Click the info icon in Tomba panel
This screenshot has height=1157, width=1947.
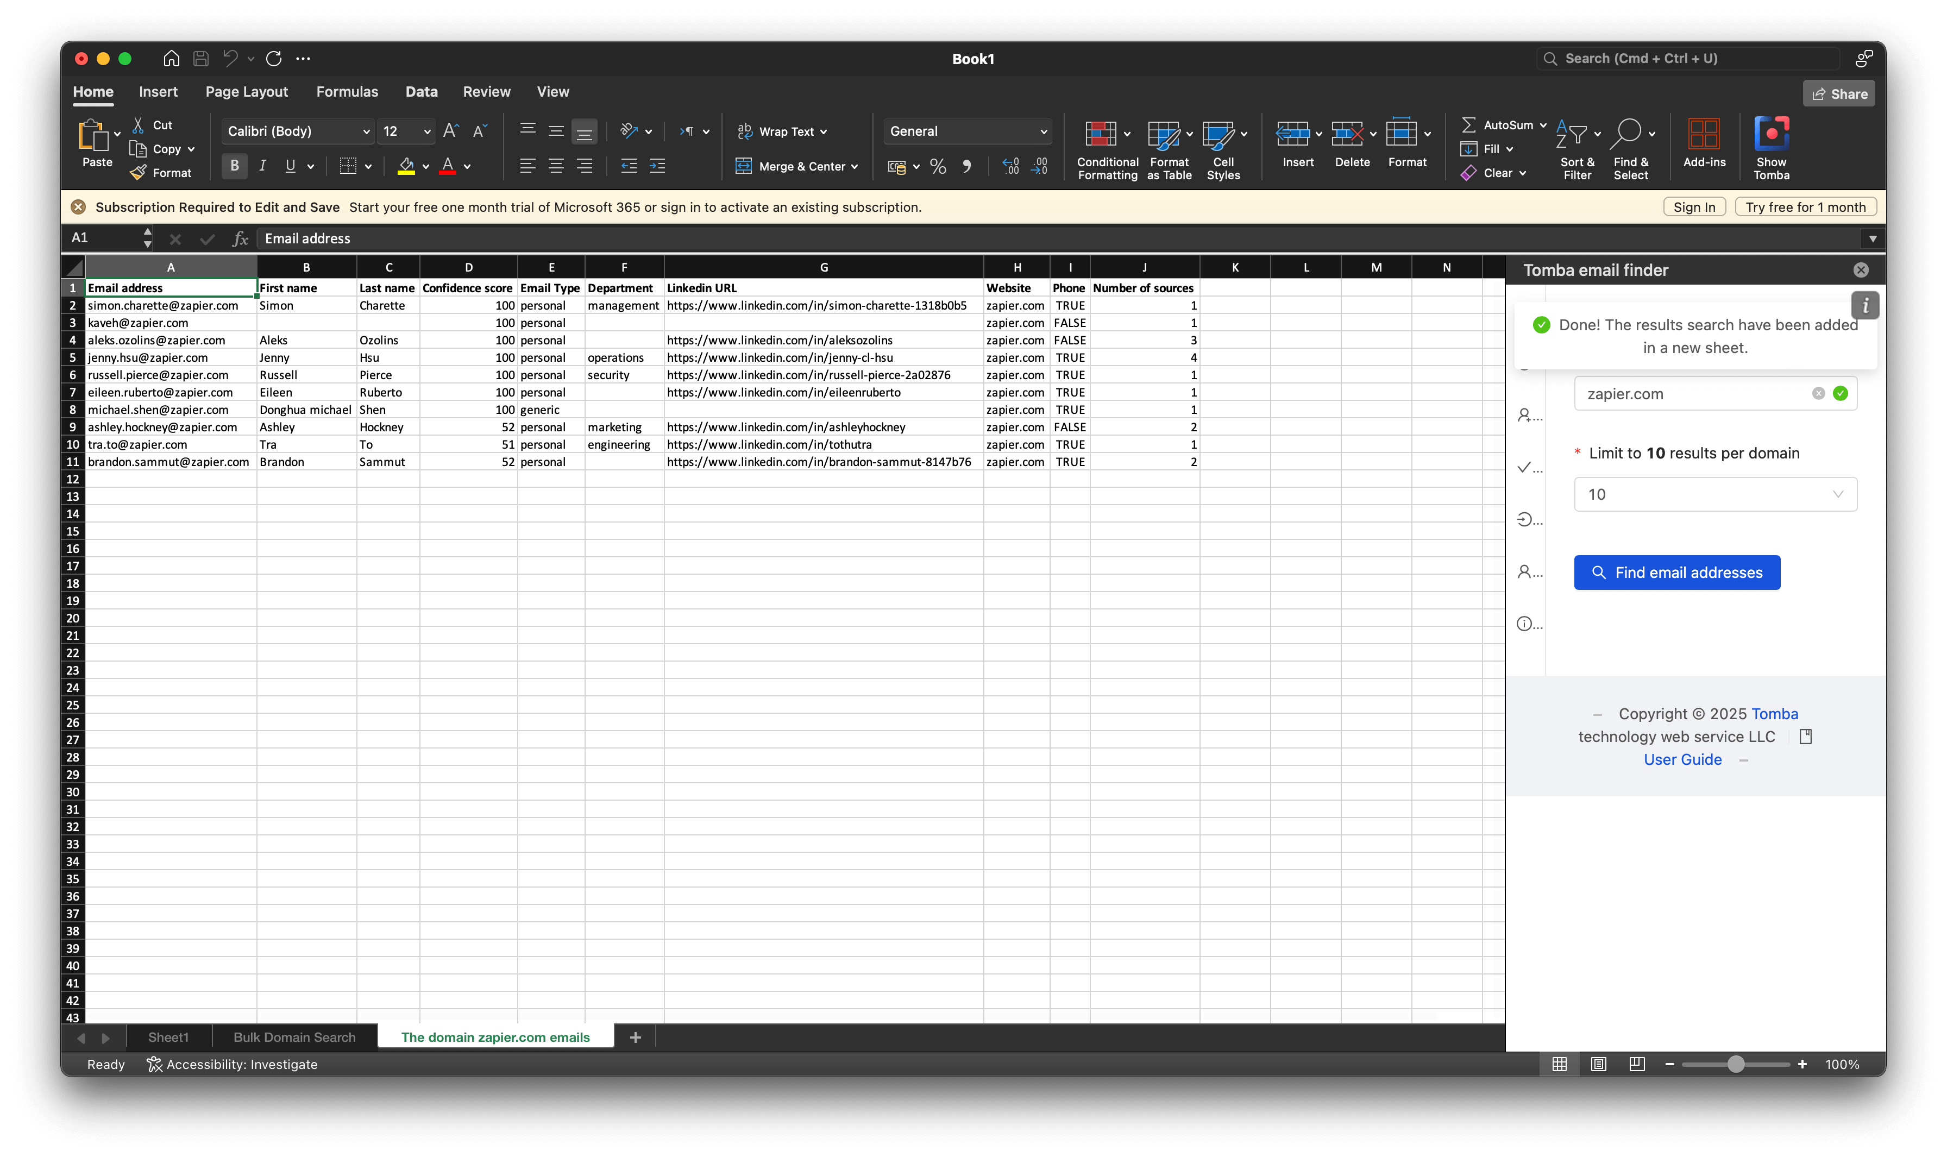pos(1865,306)
